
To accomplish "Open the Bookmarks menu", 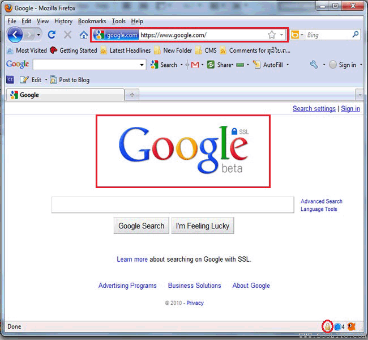I will [92, 21].
